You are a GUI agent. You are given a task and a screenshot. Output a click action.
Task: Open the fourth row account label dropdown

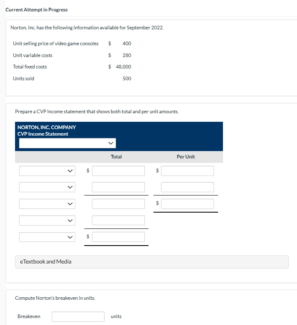47,220
